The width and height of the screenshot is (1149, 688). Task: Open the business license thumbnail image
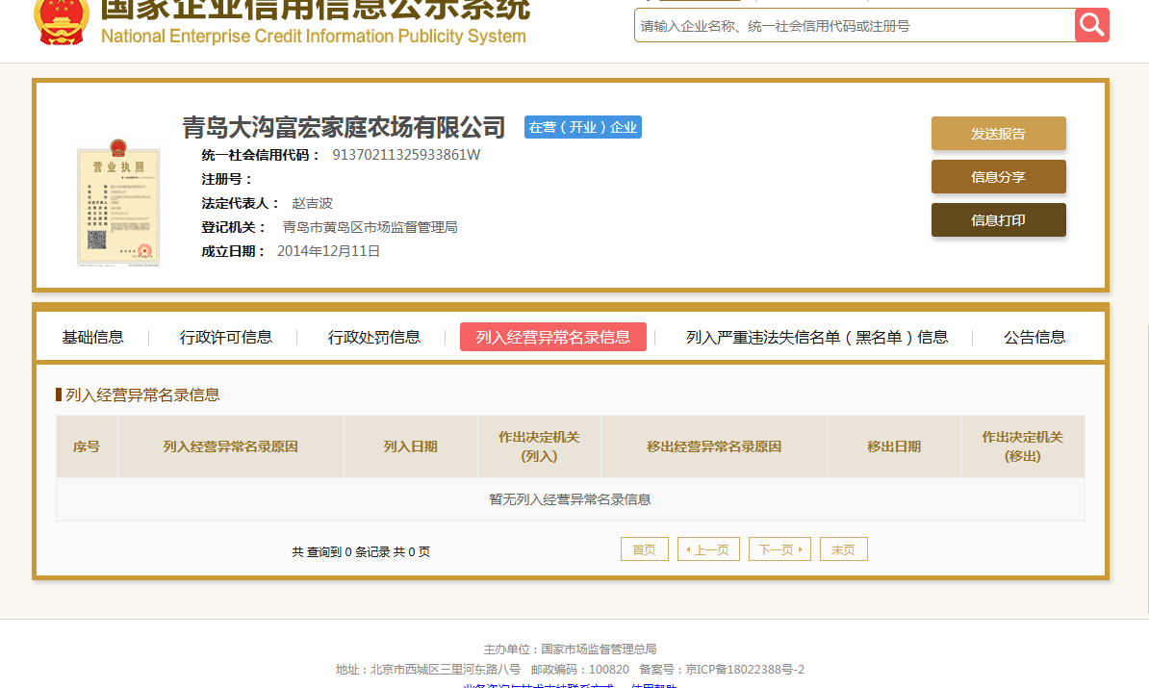click(x=118, y=201)
